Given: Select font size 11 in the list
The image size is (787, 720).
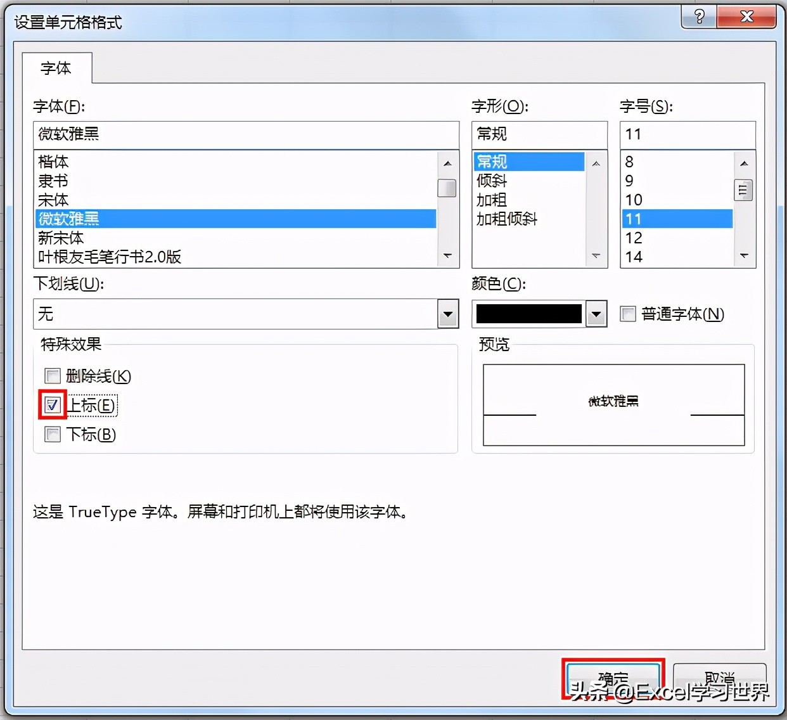Looking at the screenshot, I should point(677,219).
